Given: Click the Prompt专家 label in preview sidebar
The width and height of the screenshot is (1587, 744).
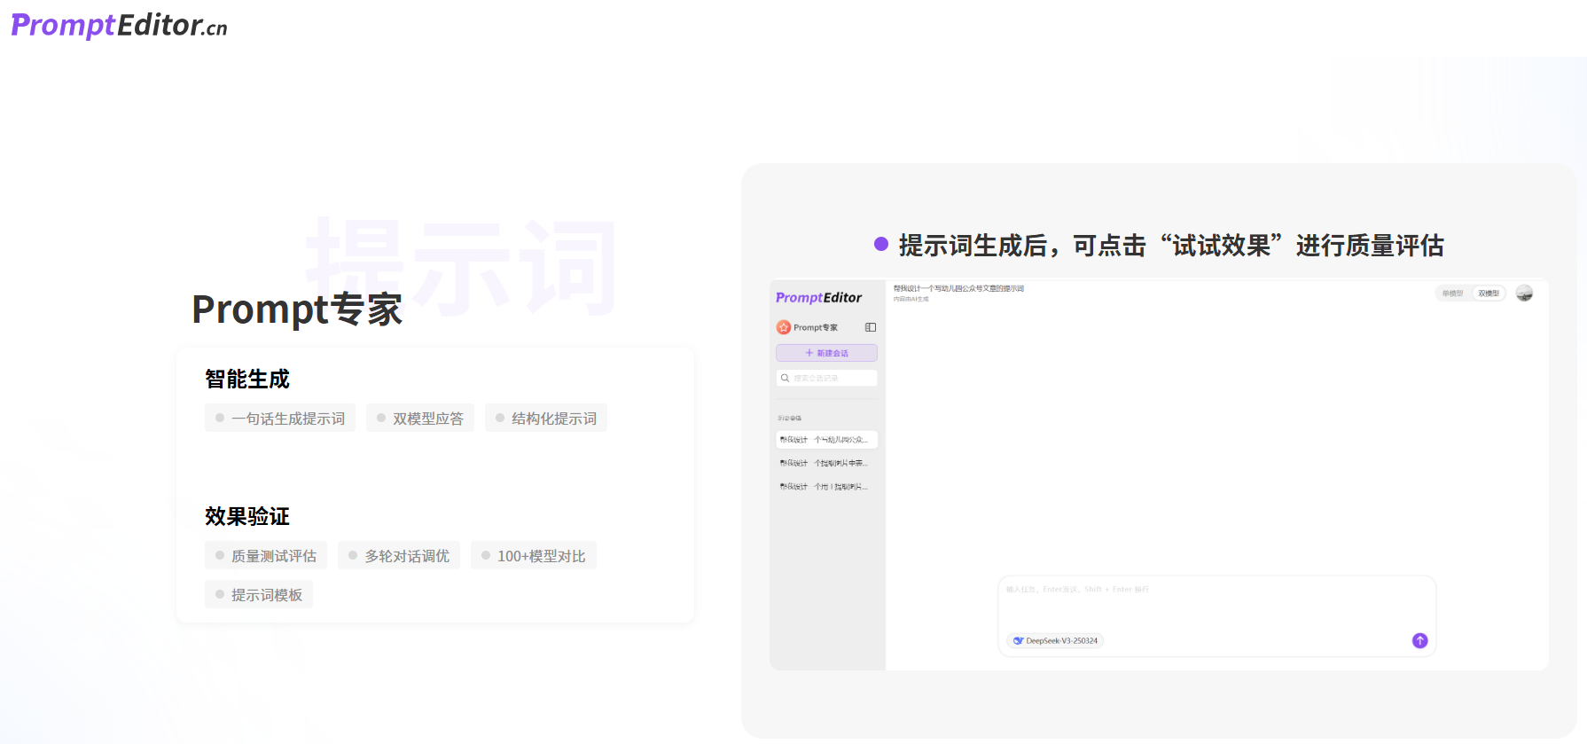Looking at the screenshot, I should click(816, 327).
